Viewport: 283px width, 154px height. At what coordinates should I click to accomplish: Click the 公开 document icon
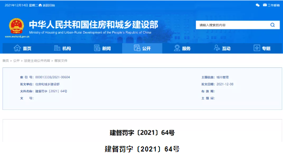137,48
